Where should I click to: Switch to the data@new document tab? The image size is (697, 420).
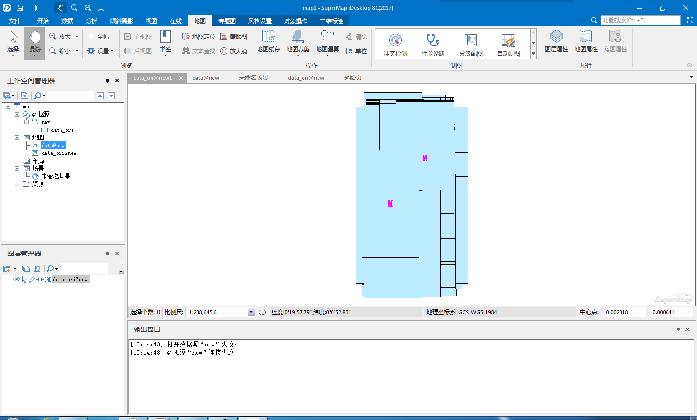[206, 77]
